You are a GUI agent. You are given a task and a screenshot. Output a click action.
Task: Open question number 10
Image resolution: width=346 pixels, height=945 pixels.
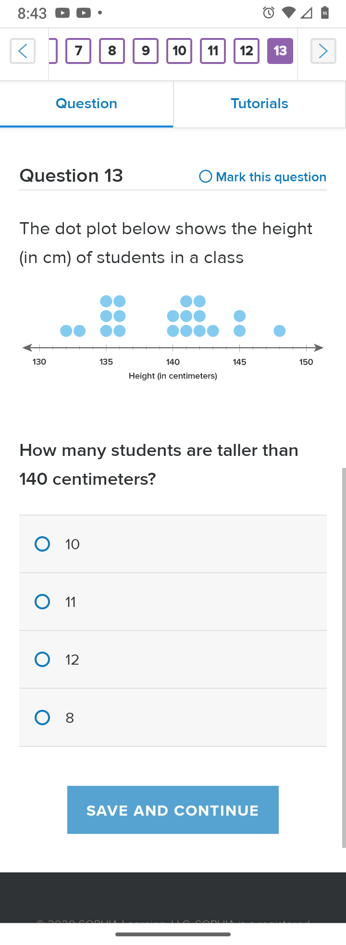point(179,51)
